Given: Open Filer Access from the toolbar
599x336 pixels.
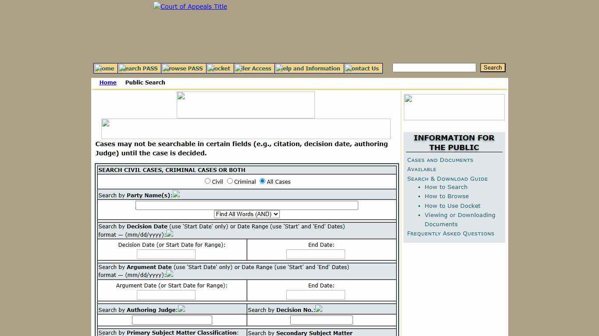Looking at the screenshot, I should point(253,68).
